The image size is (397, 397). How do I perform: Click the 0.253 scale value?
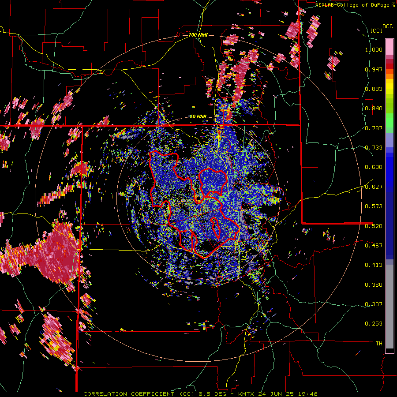click(x=374, y=324)
